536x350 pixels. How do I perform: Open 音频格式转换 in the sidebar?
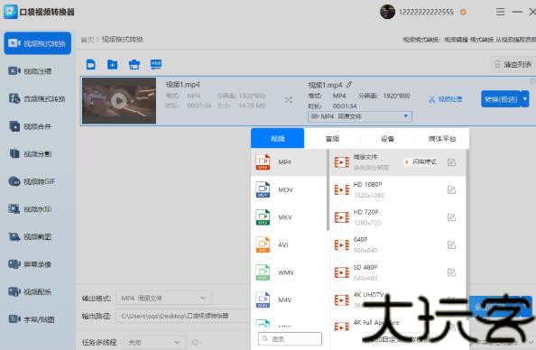[x=38, y=99]
